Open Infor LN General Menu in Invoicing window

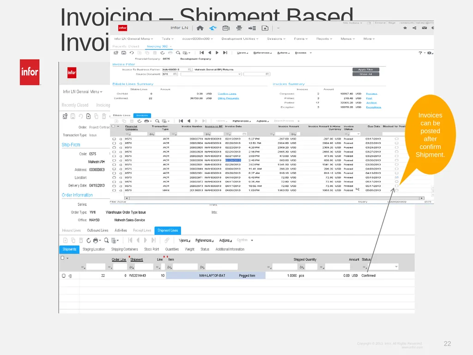[133, 39]
